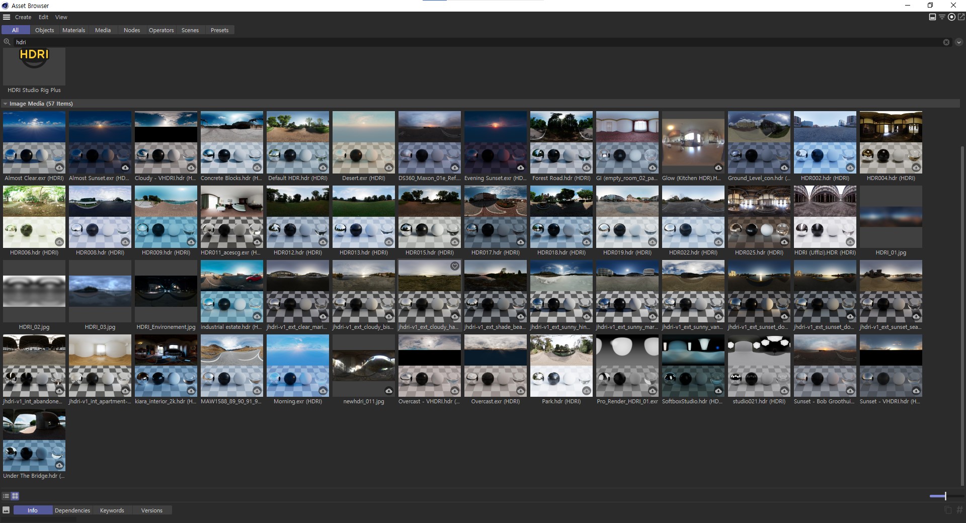Click the cloud download icon on HDR006.hdr
Image resolution: width=966 pixels, height=523 pixels.
59,242
